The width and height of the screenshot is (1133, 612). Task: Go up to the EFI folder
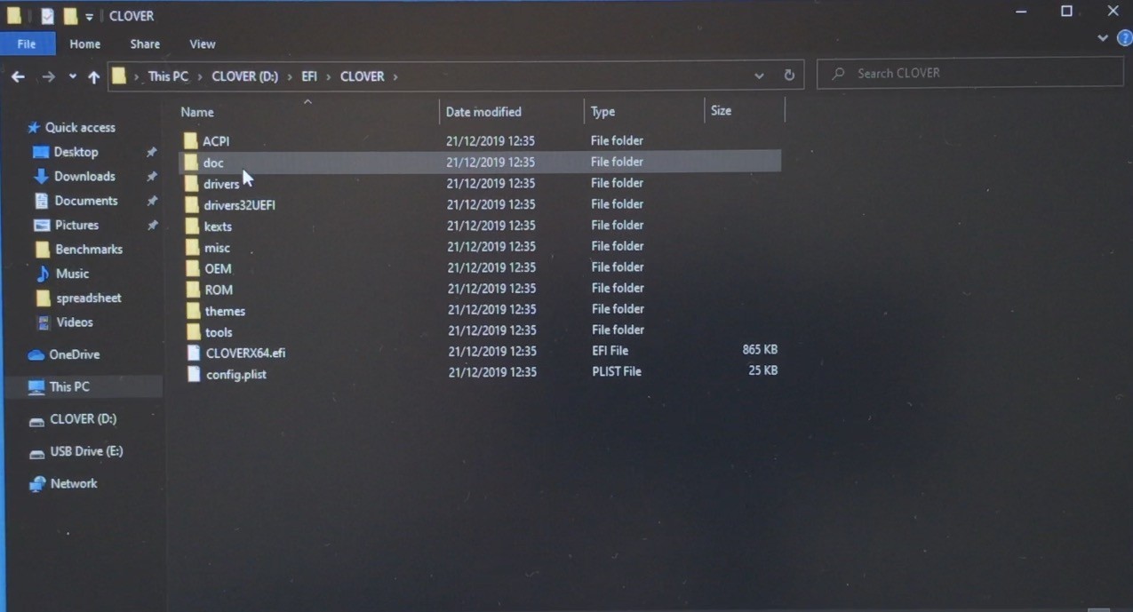93,77
